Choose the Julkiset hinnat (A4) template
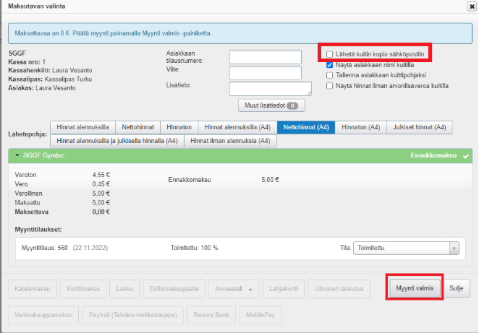 (x=420, y=127)
